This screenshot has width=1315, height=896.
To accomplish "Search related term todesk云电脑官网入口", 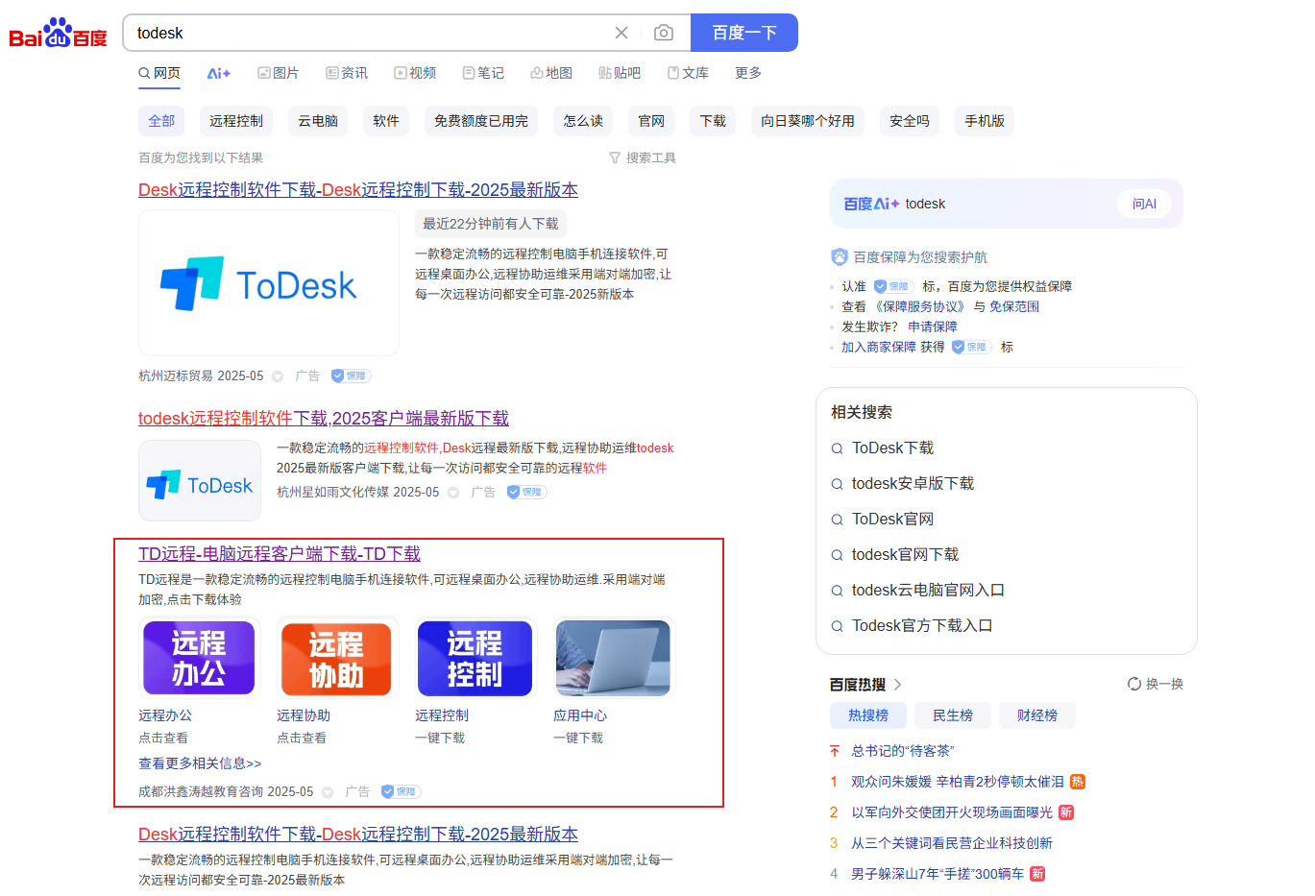I will click(928, 591).
